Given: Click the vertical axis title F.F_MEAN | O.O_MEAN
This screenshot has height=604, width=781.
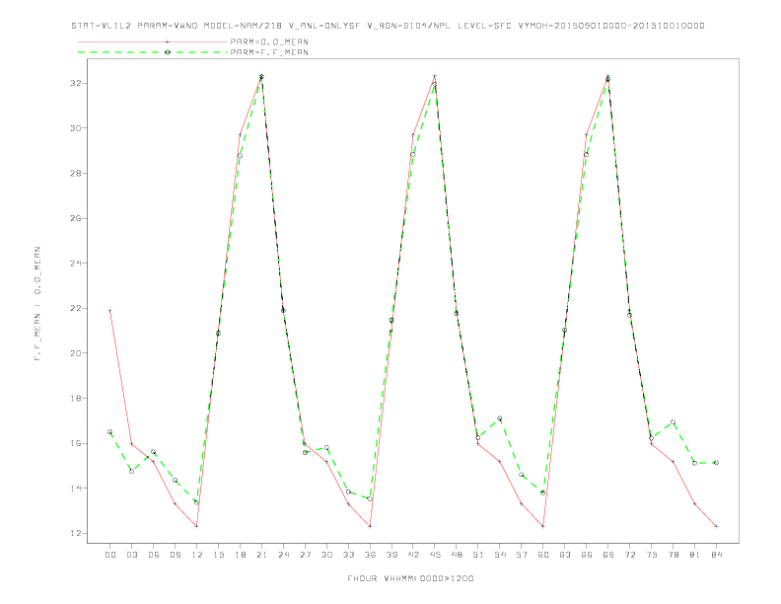Looking at the screenshot, I should click(37, 304).
